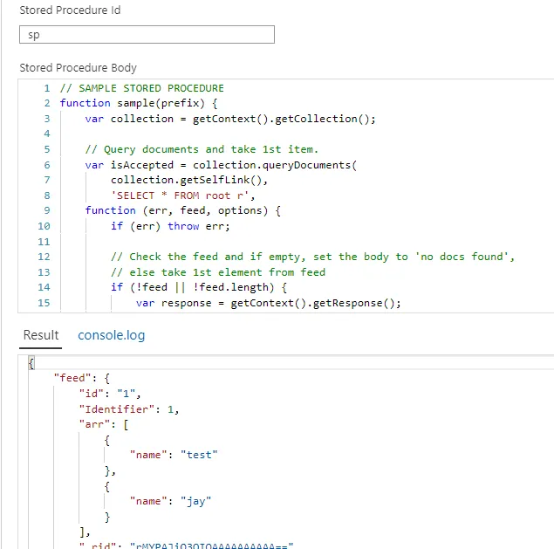Click line number 11 in editor gutter

(44, 242)
